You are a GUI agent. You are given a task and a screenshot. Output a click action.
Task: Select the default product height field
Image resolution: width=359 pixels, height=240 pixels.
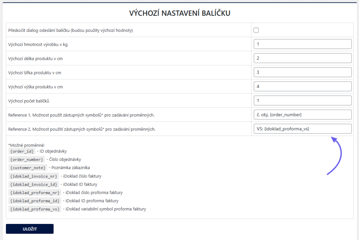pos(302,86)
